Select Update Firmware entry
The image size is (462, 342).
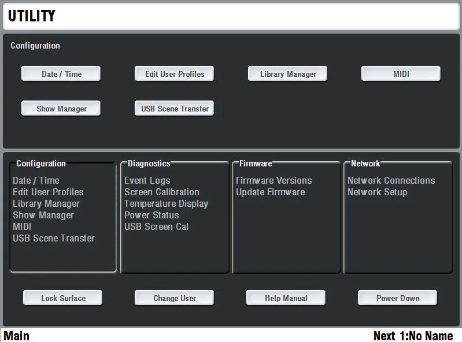click(x=270, y=192)
